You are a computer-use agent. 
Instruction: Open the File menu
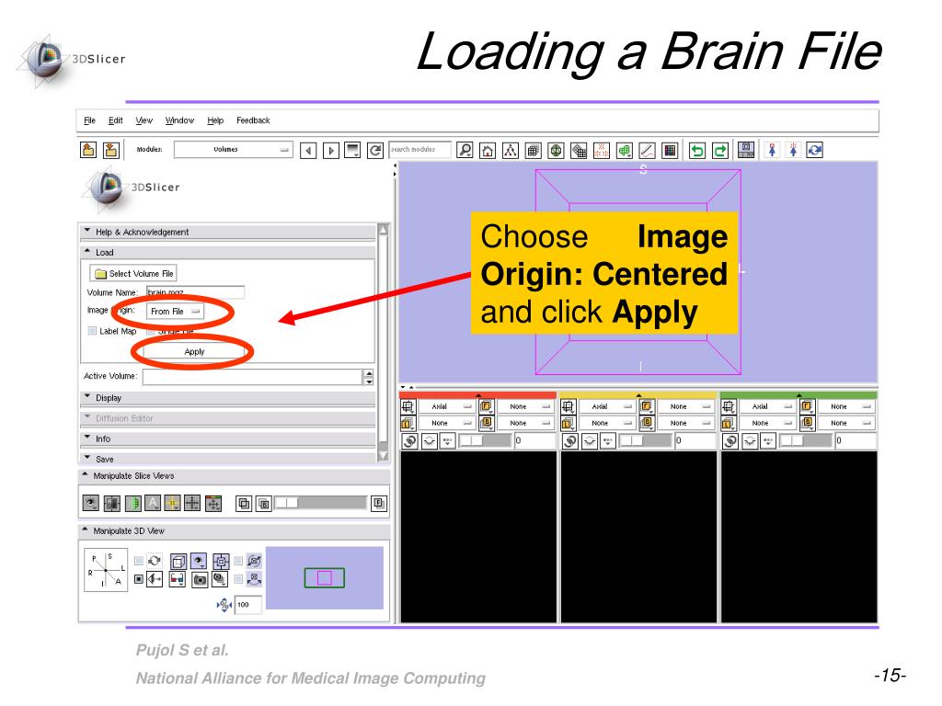coord(89,120)
